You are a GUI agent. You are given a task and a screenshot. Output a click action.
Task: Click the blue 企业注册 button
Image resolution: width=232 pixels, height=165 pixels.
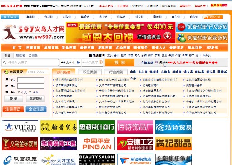[x=36, y=109]
